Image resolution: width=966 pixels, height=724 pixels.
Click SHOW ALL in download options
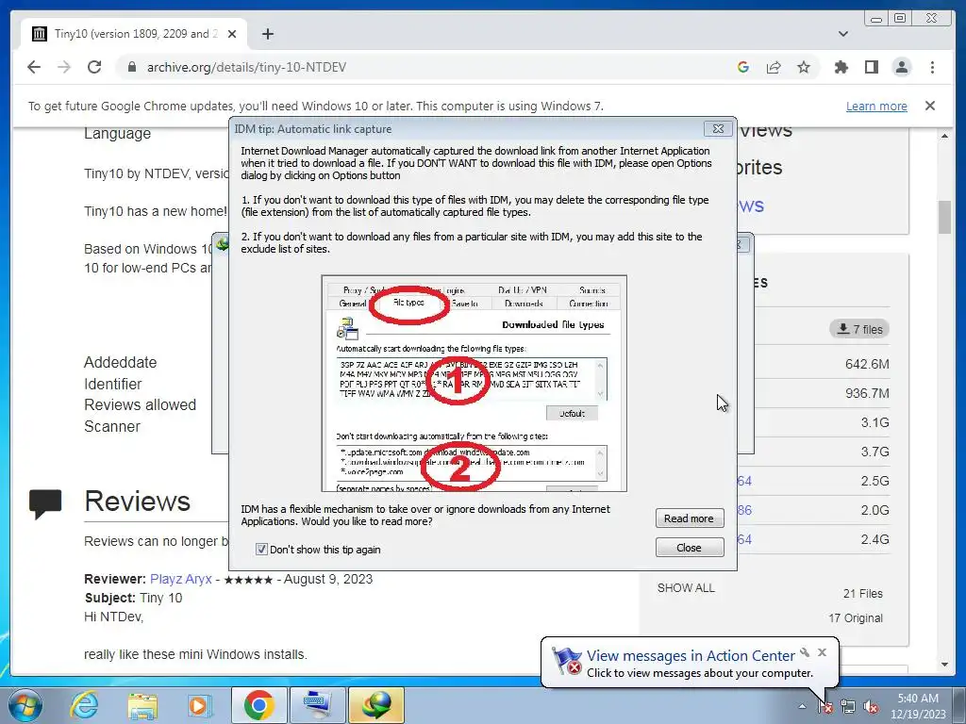pos(686,588)
